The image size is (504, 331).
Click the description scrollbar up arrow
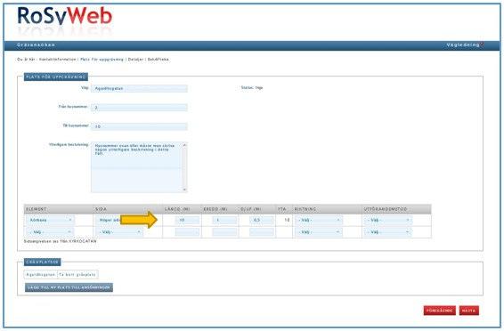pyautogui.click(x=184, y=145)
